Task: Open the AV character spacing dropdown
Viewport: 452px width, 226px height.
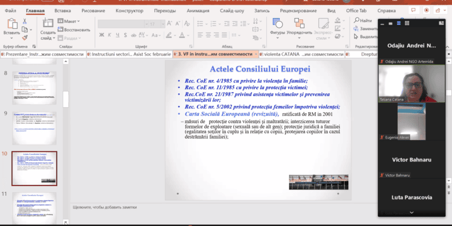Action: pos(143,35)
